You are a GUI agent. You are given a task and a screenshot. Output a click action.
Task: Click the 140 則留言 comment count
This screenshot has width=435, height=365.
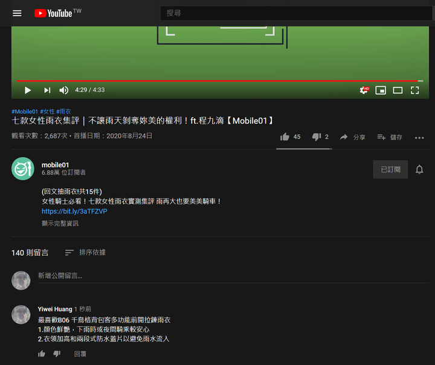[x=30, y=253]
